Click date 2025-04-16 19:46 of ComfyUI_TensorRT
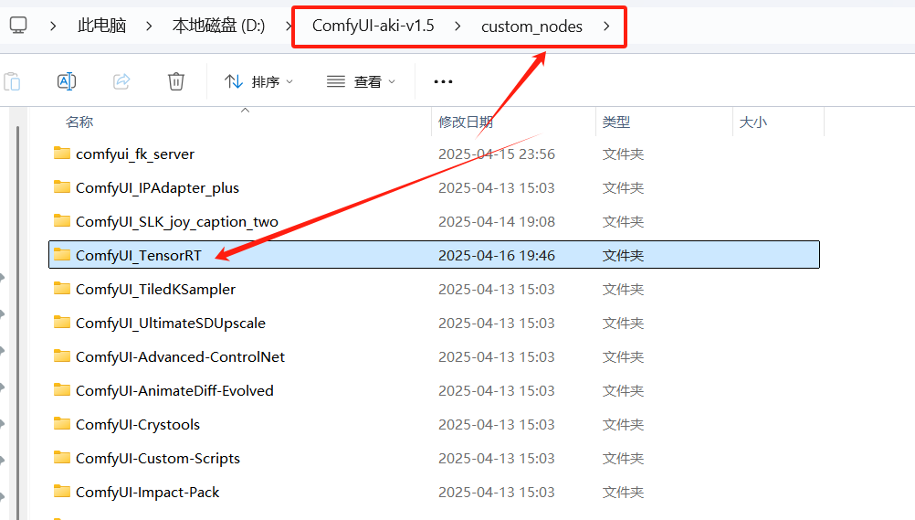 tap(497, 255)
